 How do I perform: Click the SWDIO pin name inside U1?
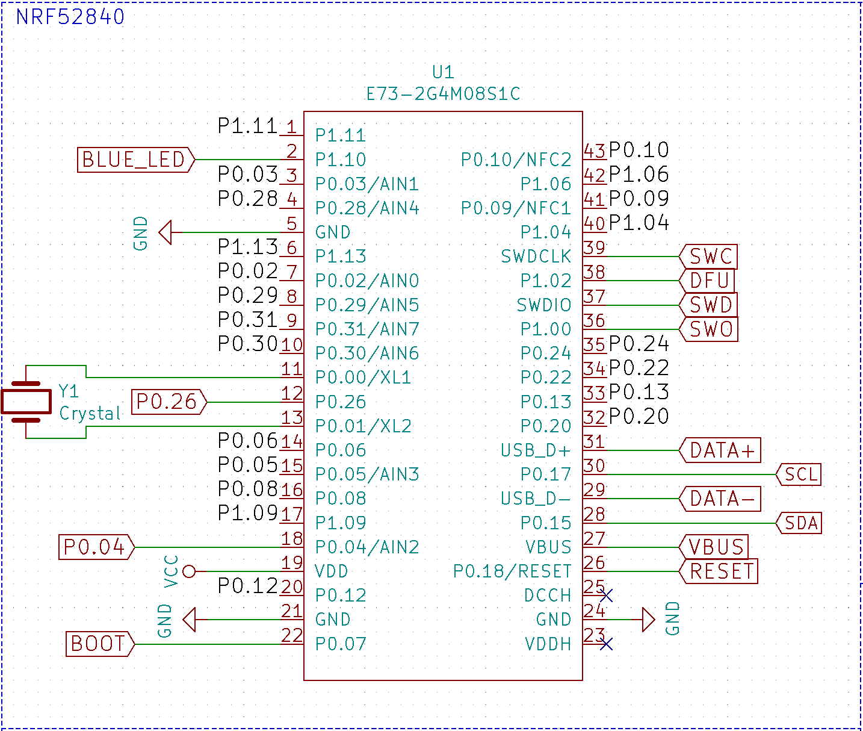pos(544,305)
